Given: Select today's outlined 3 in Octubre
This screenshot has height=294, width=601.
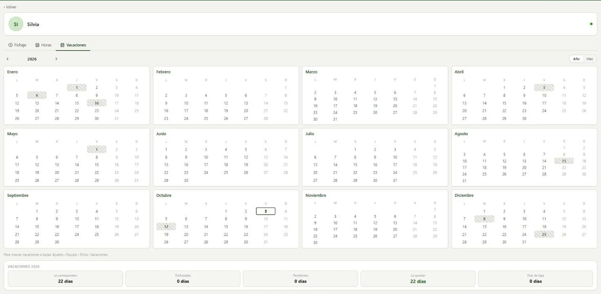Looking at the screenshot, I should (265, 211).
